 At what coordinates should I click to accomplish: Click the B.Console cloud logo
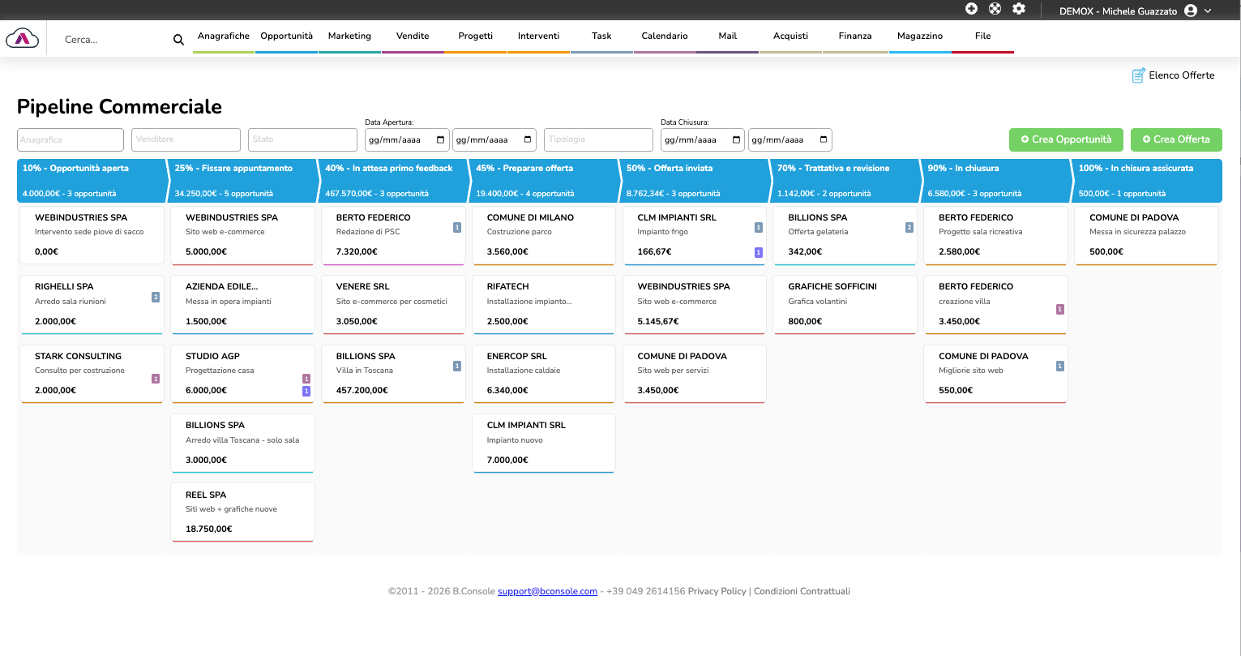click(x=22, y=38)
